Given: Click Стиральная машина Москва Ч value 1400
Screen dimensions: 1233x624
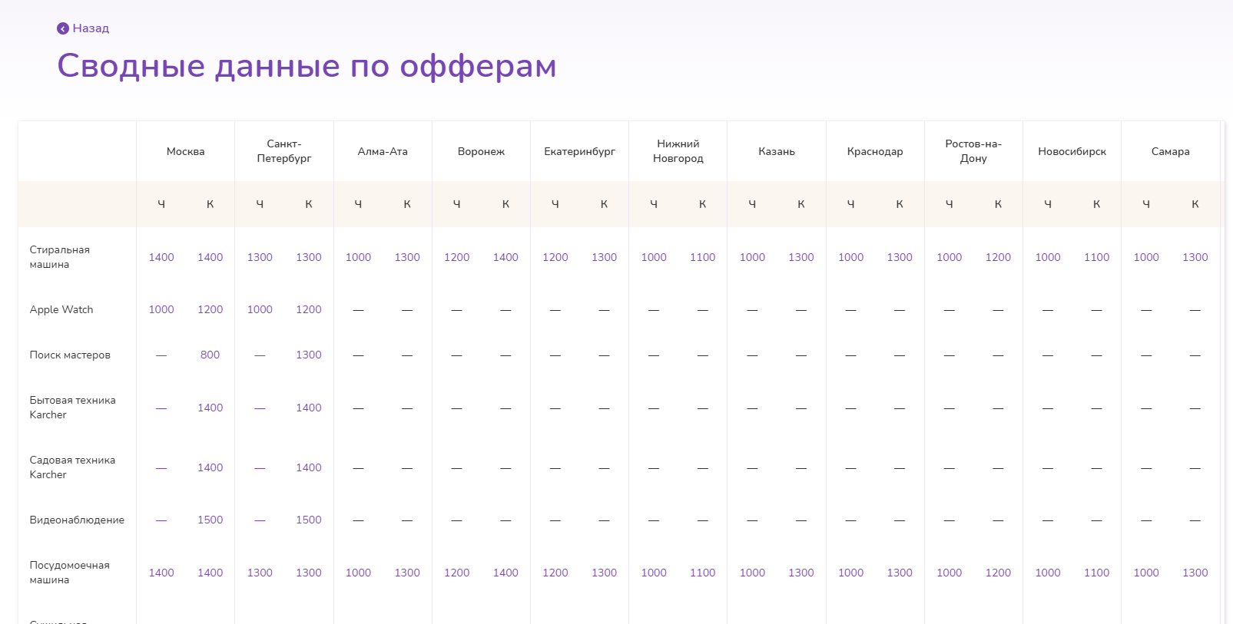Looking at the screenshot, I should [x=161, y=257].
